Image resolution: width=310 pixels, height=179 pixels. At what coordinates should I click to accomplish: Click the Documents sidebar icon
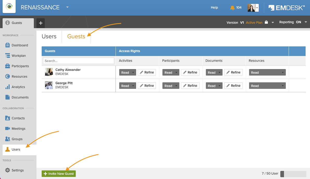pyautogui.click(x=8, y=97)
